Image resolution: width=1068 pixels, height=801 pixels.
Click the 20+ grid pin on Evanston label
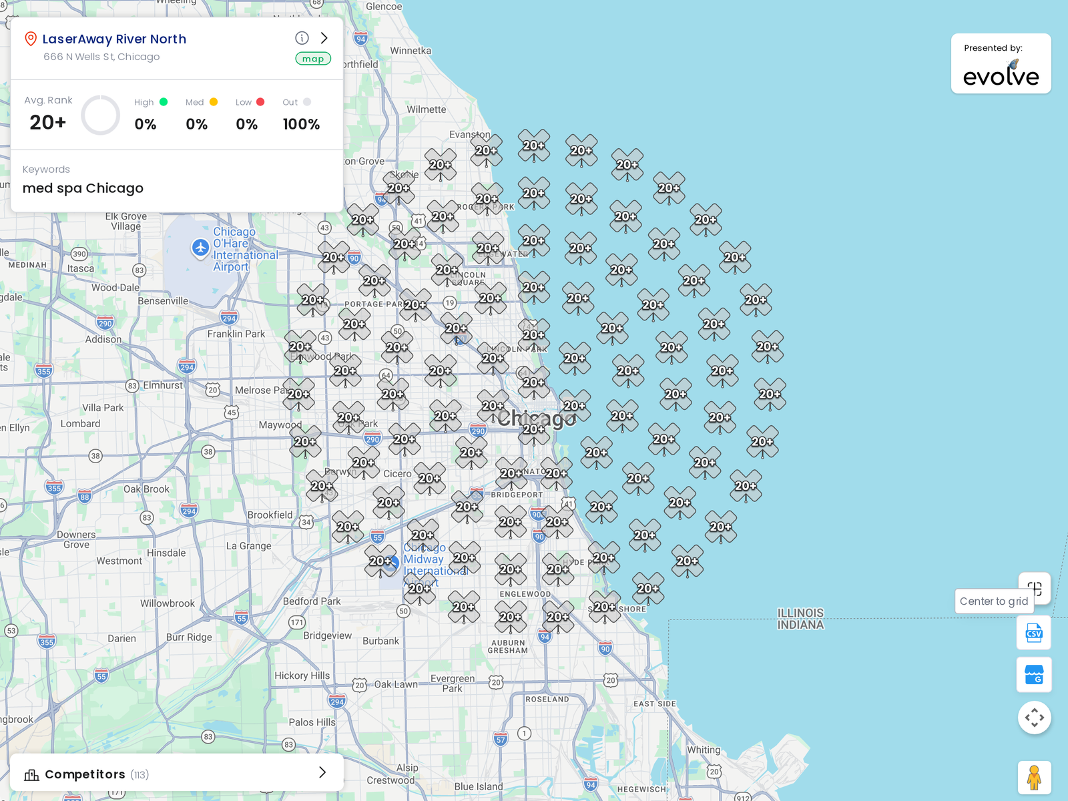tap(486, 151)
